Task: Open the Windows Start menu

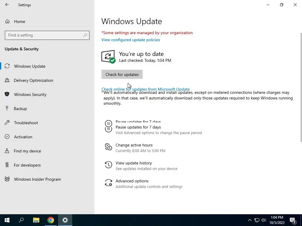Action: tap(7, 220)
